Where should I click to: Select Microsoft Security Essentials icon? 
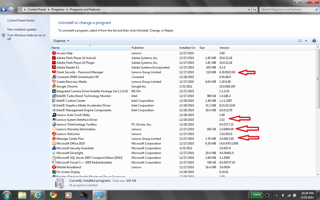[54, 148]
